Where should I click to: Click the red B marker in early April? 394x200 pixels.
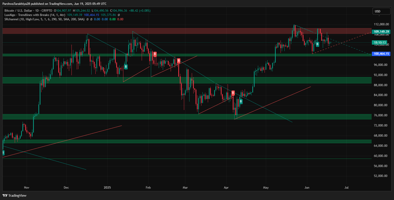[x=233, y=93]
